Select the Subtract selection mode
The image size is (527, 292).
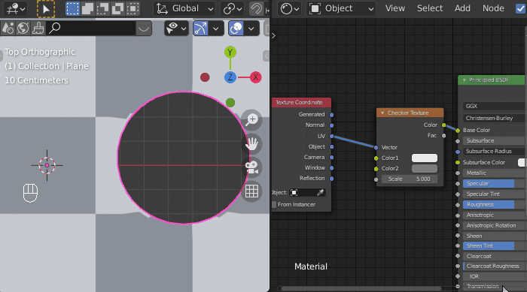click(102, 9)
